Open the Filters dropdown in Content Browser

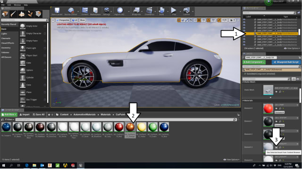click(x=9, y=120)
